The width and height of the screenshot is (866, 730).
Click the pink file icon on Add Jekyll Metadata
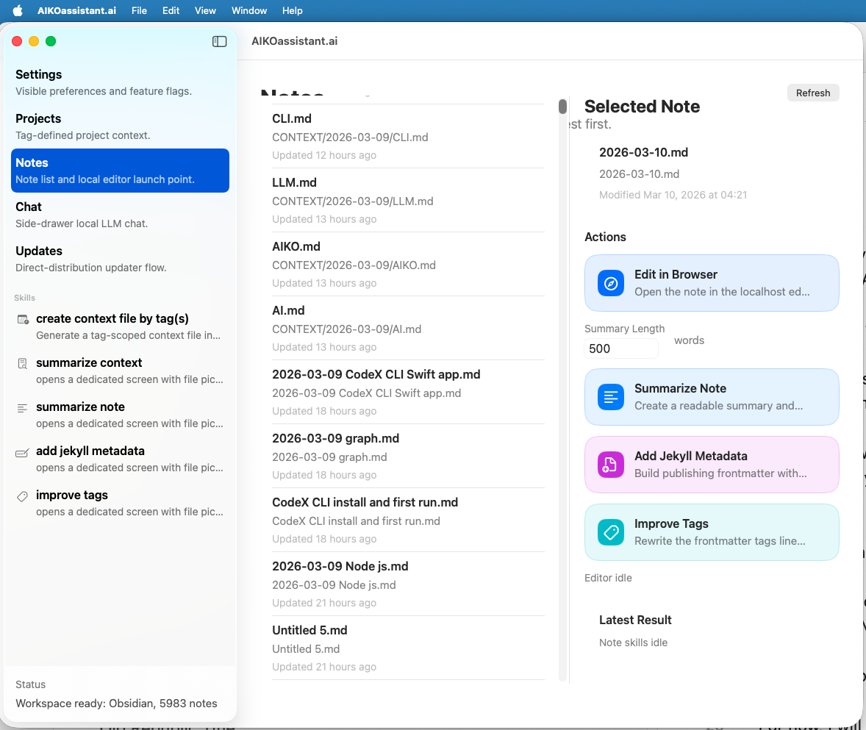(x=610, y=464)
